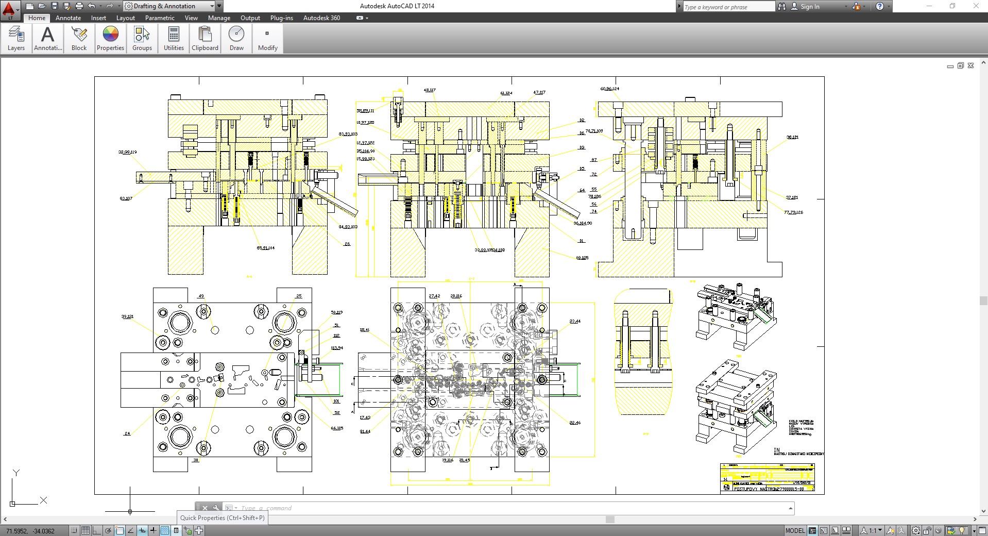The height and width of the screenshot is (536, 988).
Task: Open the Layers ribbon panel
Action: [x=16, y=38]
